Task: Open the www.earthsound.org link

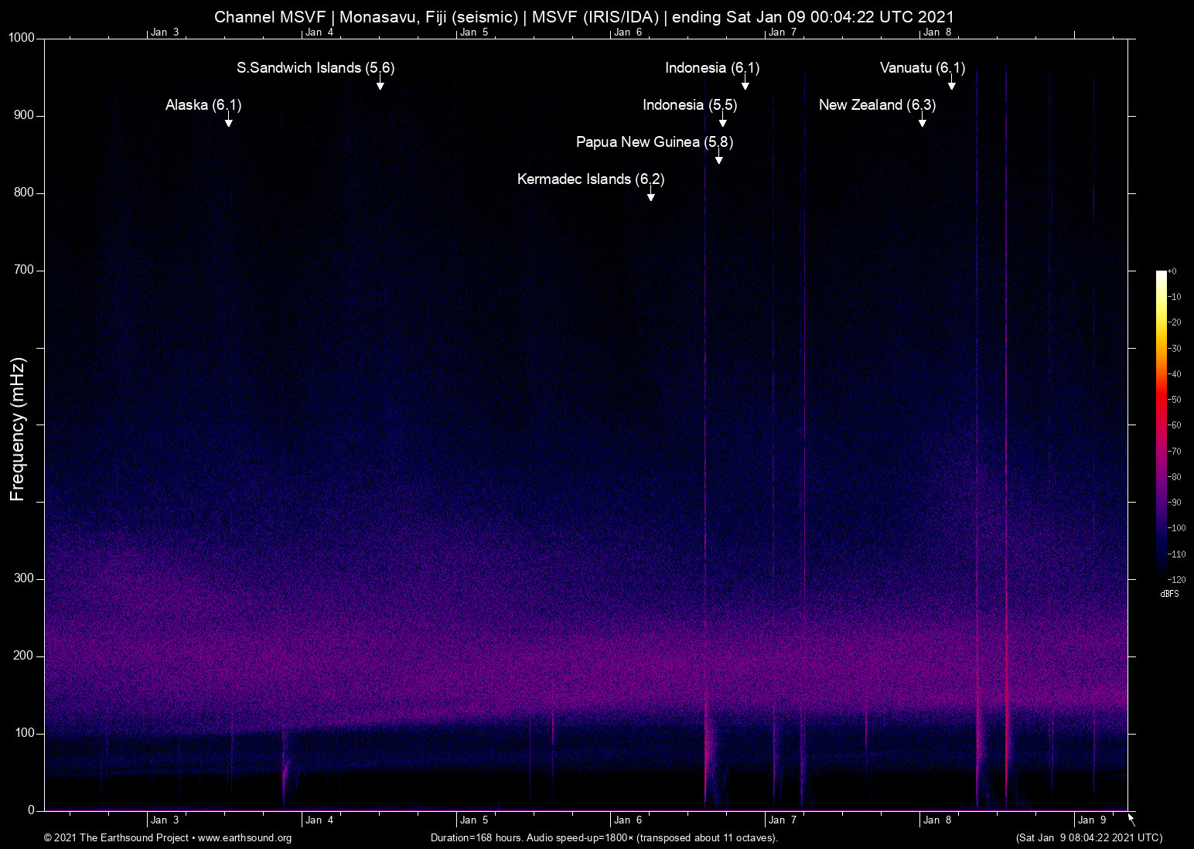Action: pyautogui.click(x=244, y=838)
